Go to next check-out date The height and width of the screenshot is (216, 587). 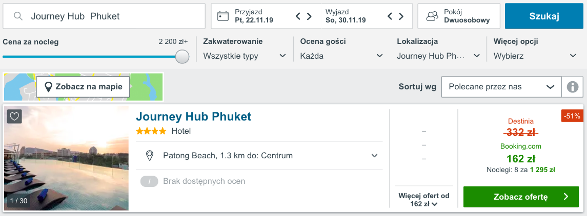tap(400, 16)
